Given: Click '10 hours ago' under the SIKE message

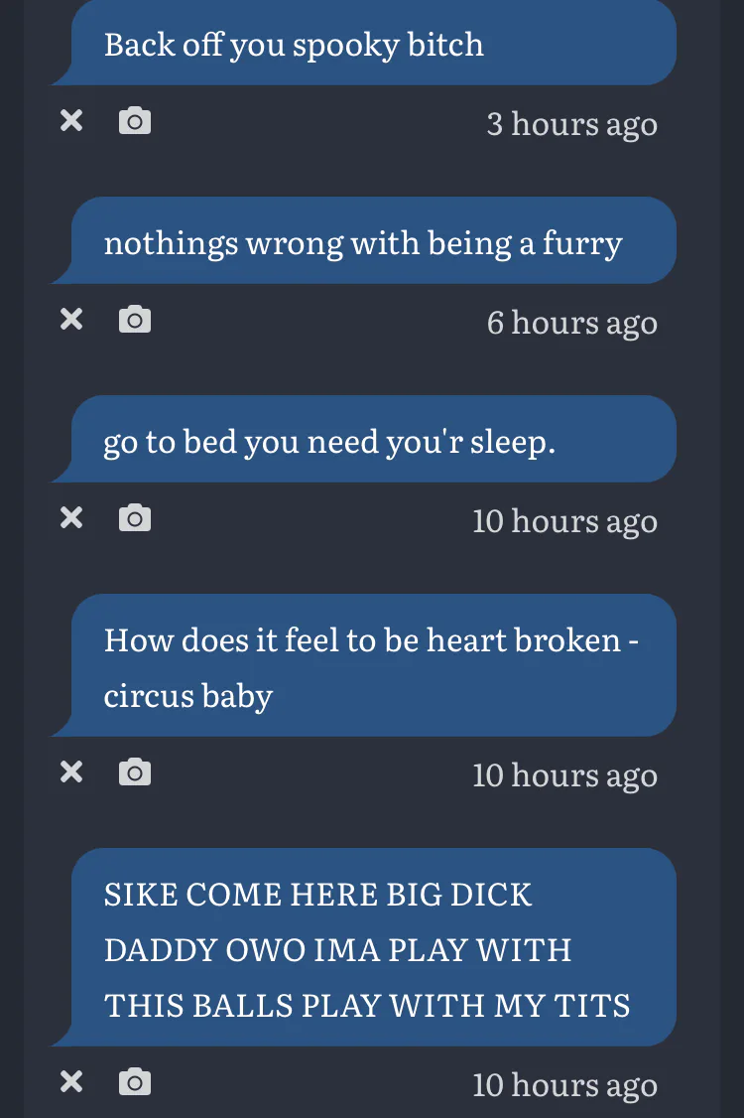Looking at the screenshot, I should [x=564, y=1085].
